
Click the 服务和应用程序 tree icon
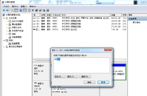[x=7, y=47]
